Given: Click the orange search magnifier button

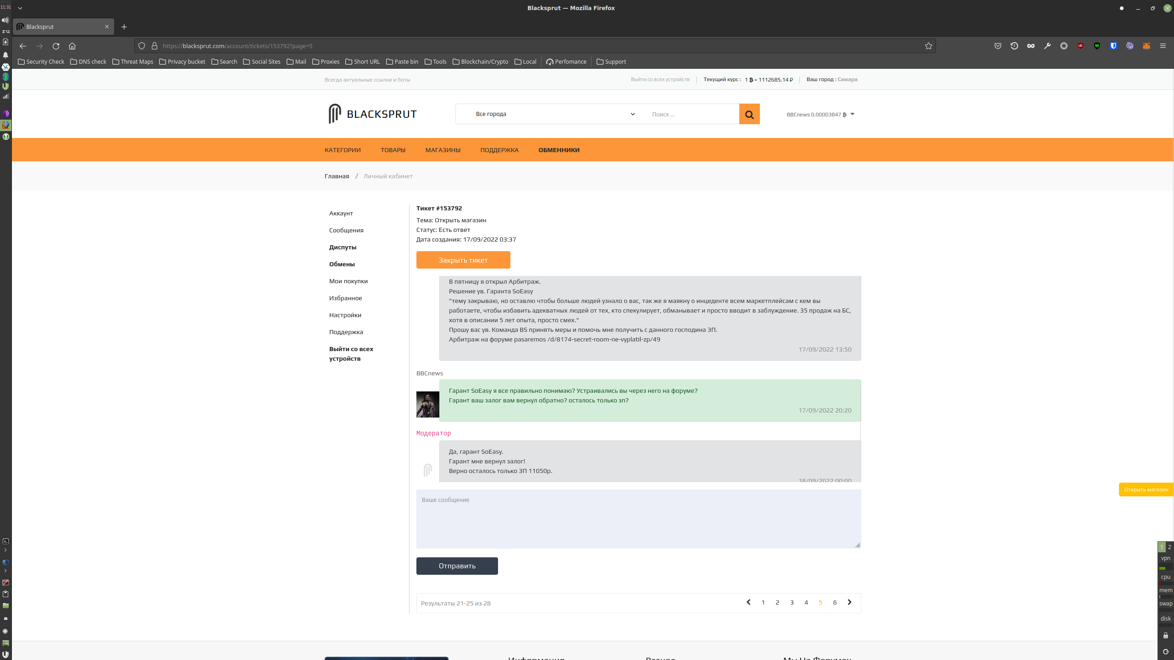Looking at the screenshot, I should pyautogui.click(x=749, y=114).
